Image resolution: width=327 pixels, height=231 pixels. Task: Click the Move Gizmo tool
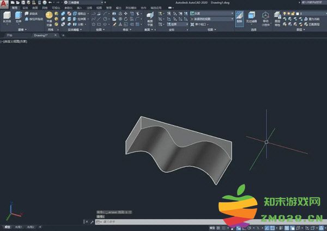[x=265, y=19]
